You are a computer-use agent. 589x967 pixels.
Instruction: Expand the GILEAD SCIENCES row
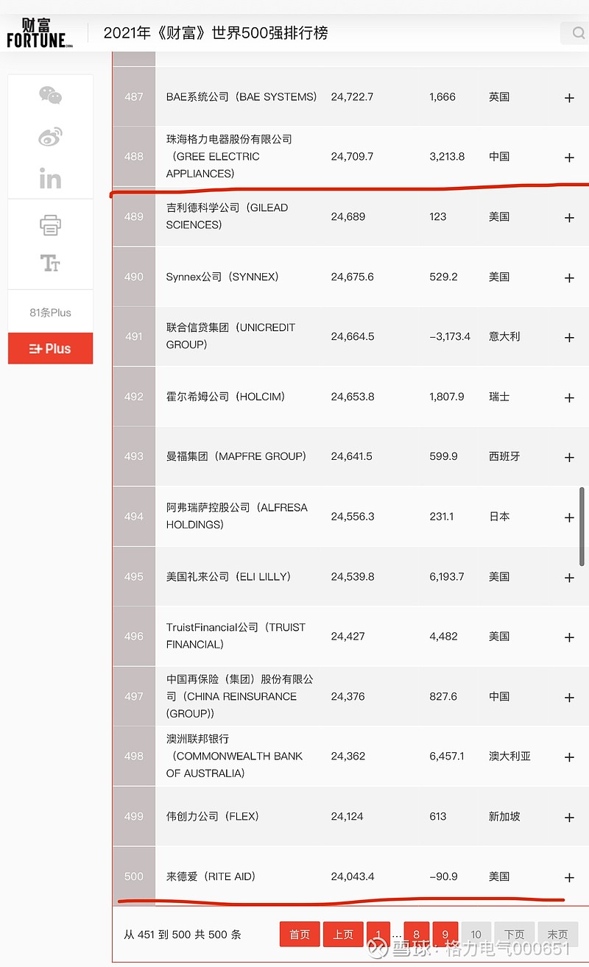click(569, 218)
